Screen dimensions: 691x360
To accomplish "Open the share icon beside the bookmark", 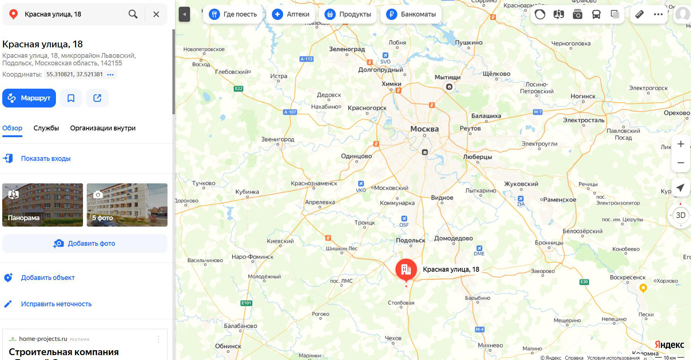I will click(x=97, y=98).
